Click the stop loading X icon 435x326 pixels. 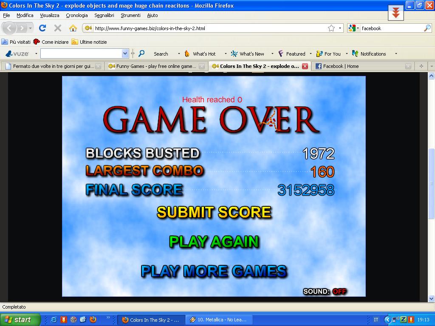[x=58, y=28]
